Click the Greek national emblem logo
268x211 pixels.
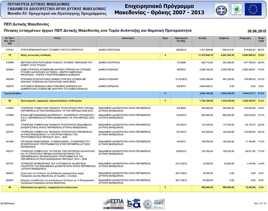[221, 10]
